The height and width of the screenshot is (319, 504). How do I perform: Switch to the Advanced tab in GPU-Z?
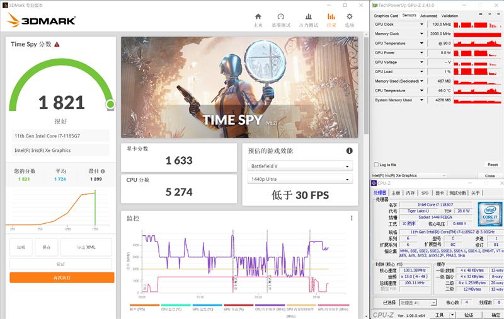tap(428, 16)
